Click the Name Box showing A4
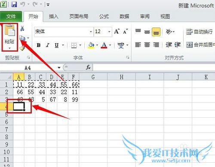The image size is (215, 167). coord(28,68)
